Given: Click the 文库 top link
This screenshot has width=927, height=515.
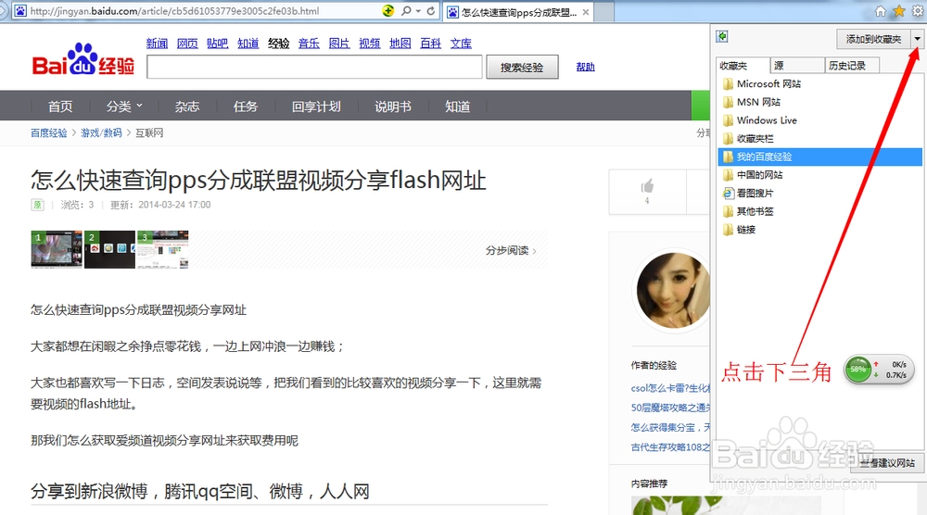Looking at the screenshot, I should point(461,44).
